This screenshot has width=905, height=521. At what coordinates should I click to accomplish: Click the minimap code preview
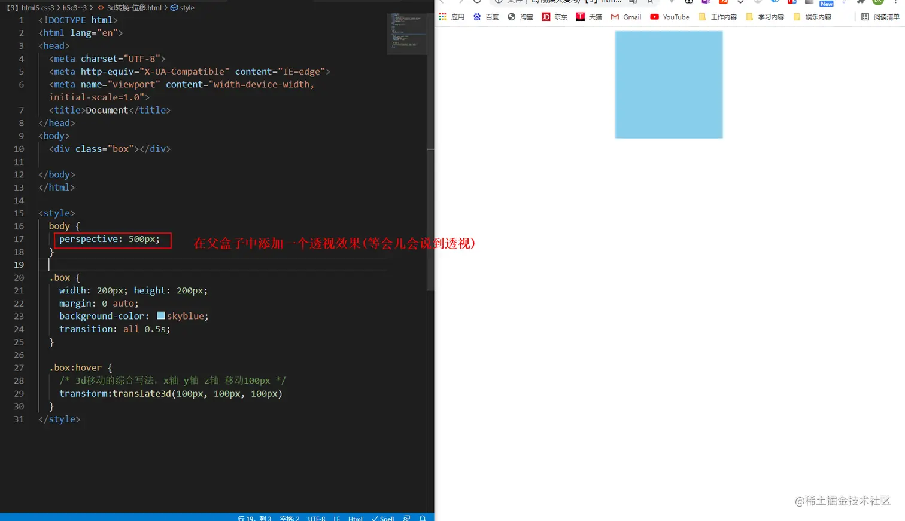tap(407, 33)
